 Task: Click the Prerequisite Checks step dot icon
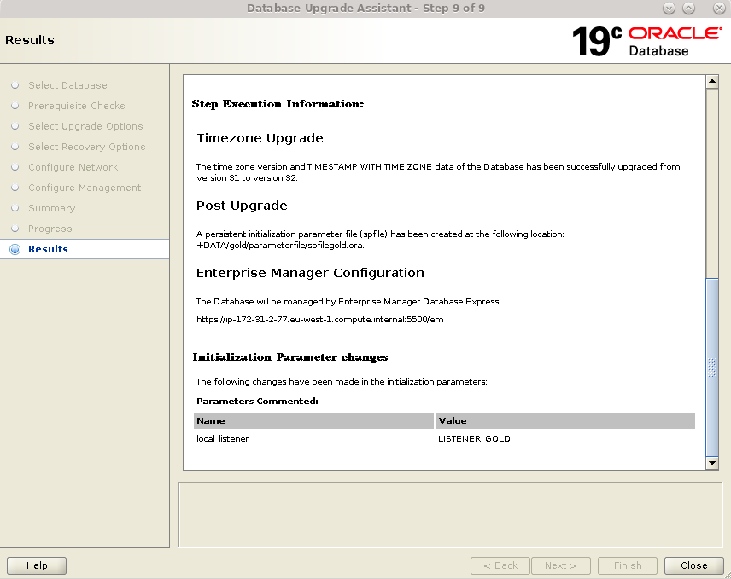click(15, 106)
